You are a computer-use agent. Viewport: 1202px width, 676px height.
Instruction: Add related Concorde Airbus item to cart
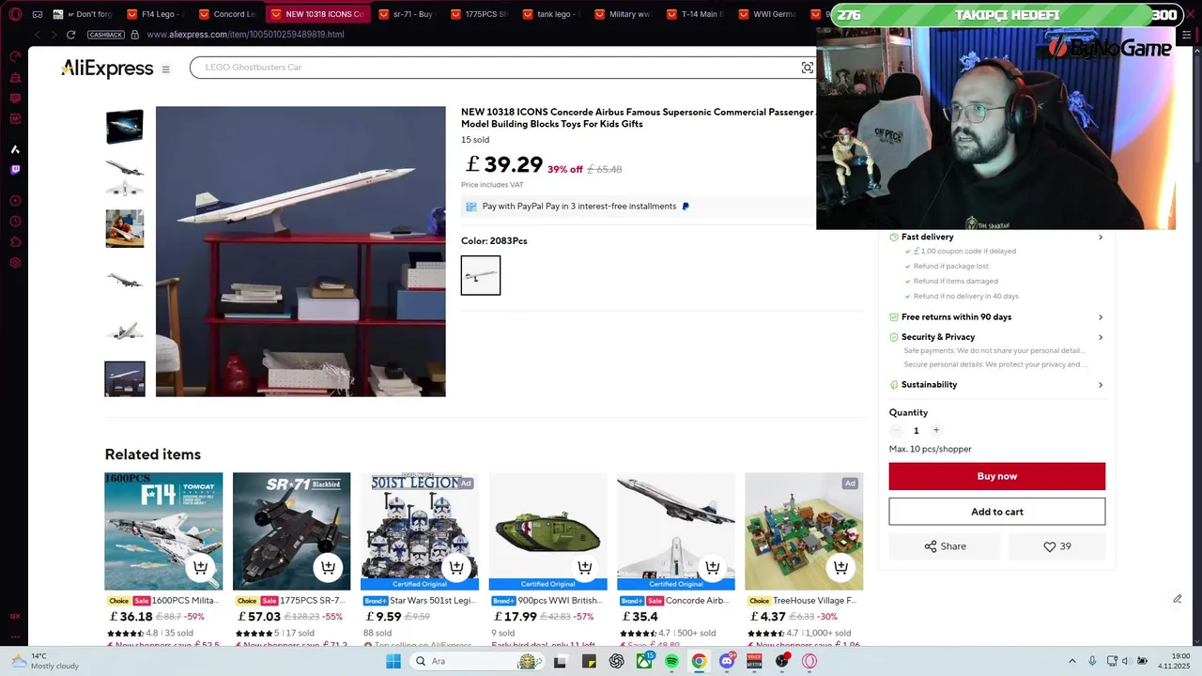[x=712, y=567]
